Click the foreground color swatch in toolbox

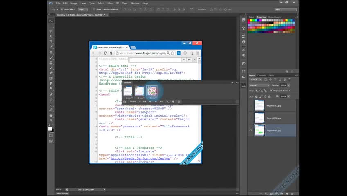point(50,129)
